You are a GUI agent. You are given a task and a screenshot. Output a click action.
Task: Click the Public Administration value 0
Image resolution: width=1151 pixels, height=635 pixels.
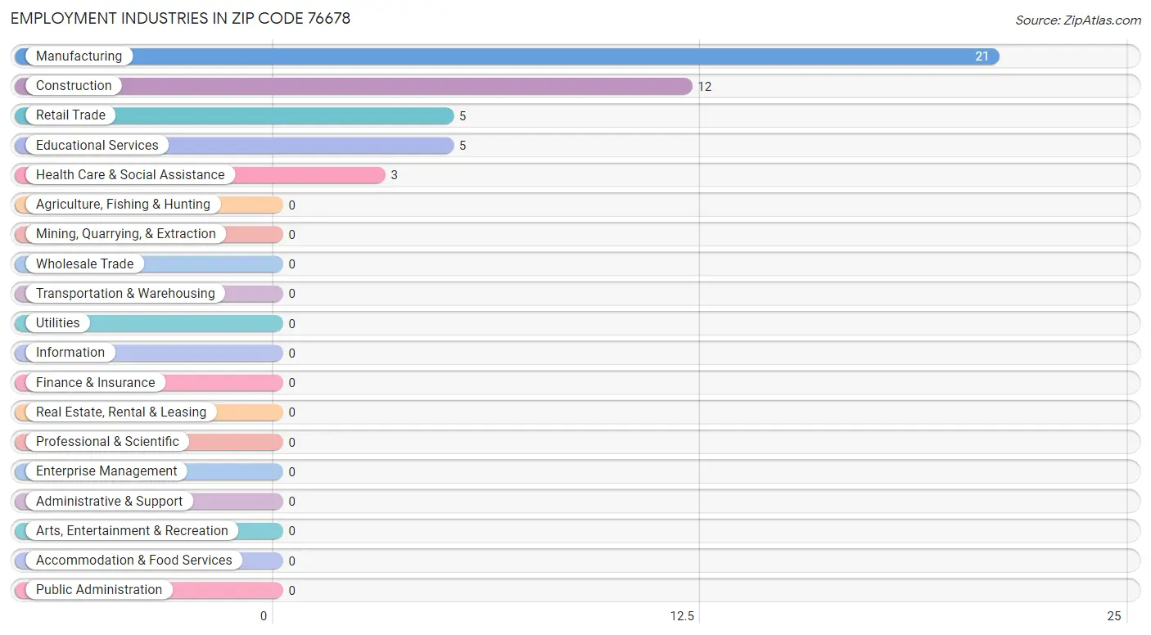pyautogui.click(x=291, y=590)
